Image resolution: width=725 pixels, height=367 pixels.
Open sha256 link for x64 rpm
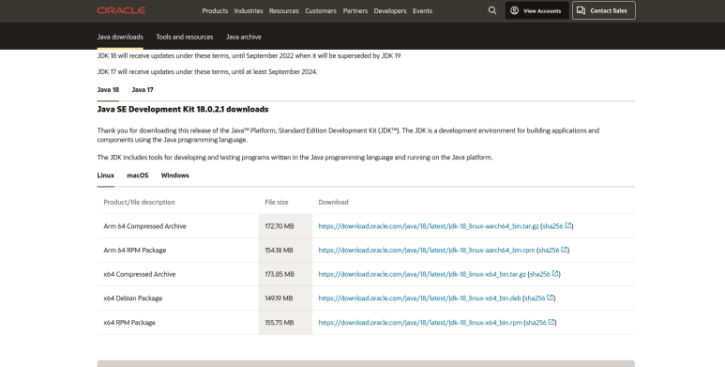click(x=536, y=323)
